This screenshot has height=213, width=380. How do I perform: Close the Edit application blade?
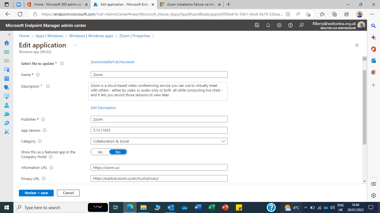coord(357,45)
